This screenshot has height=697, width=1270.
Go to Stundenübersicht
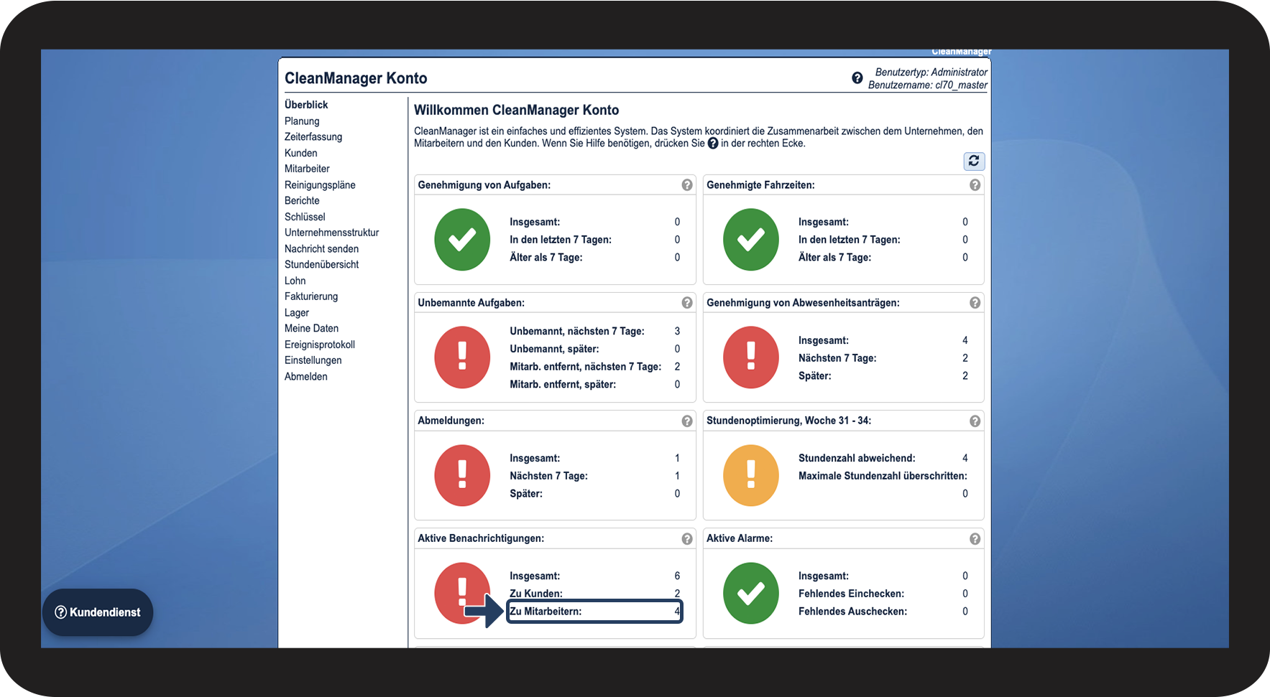coord(321,265)
